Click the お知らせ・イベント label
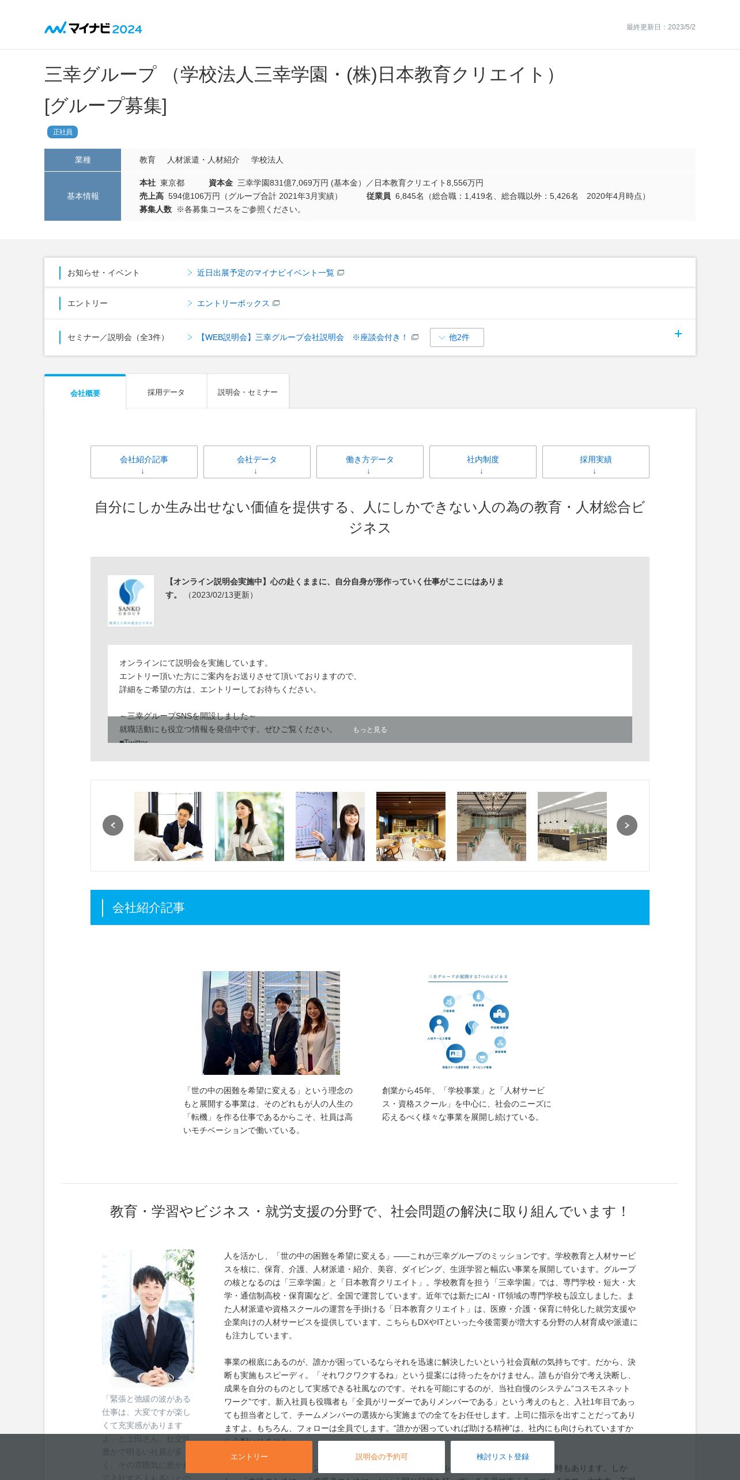 tap(103, 273)
